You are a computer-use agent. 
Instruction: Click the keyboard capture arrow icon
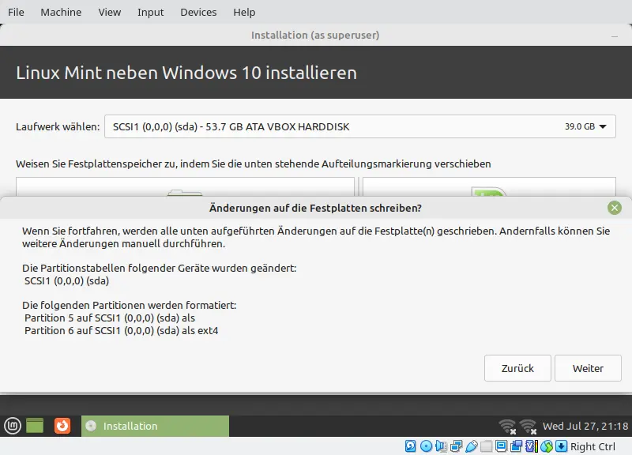(x=562, y=446)
